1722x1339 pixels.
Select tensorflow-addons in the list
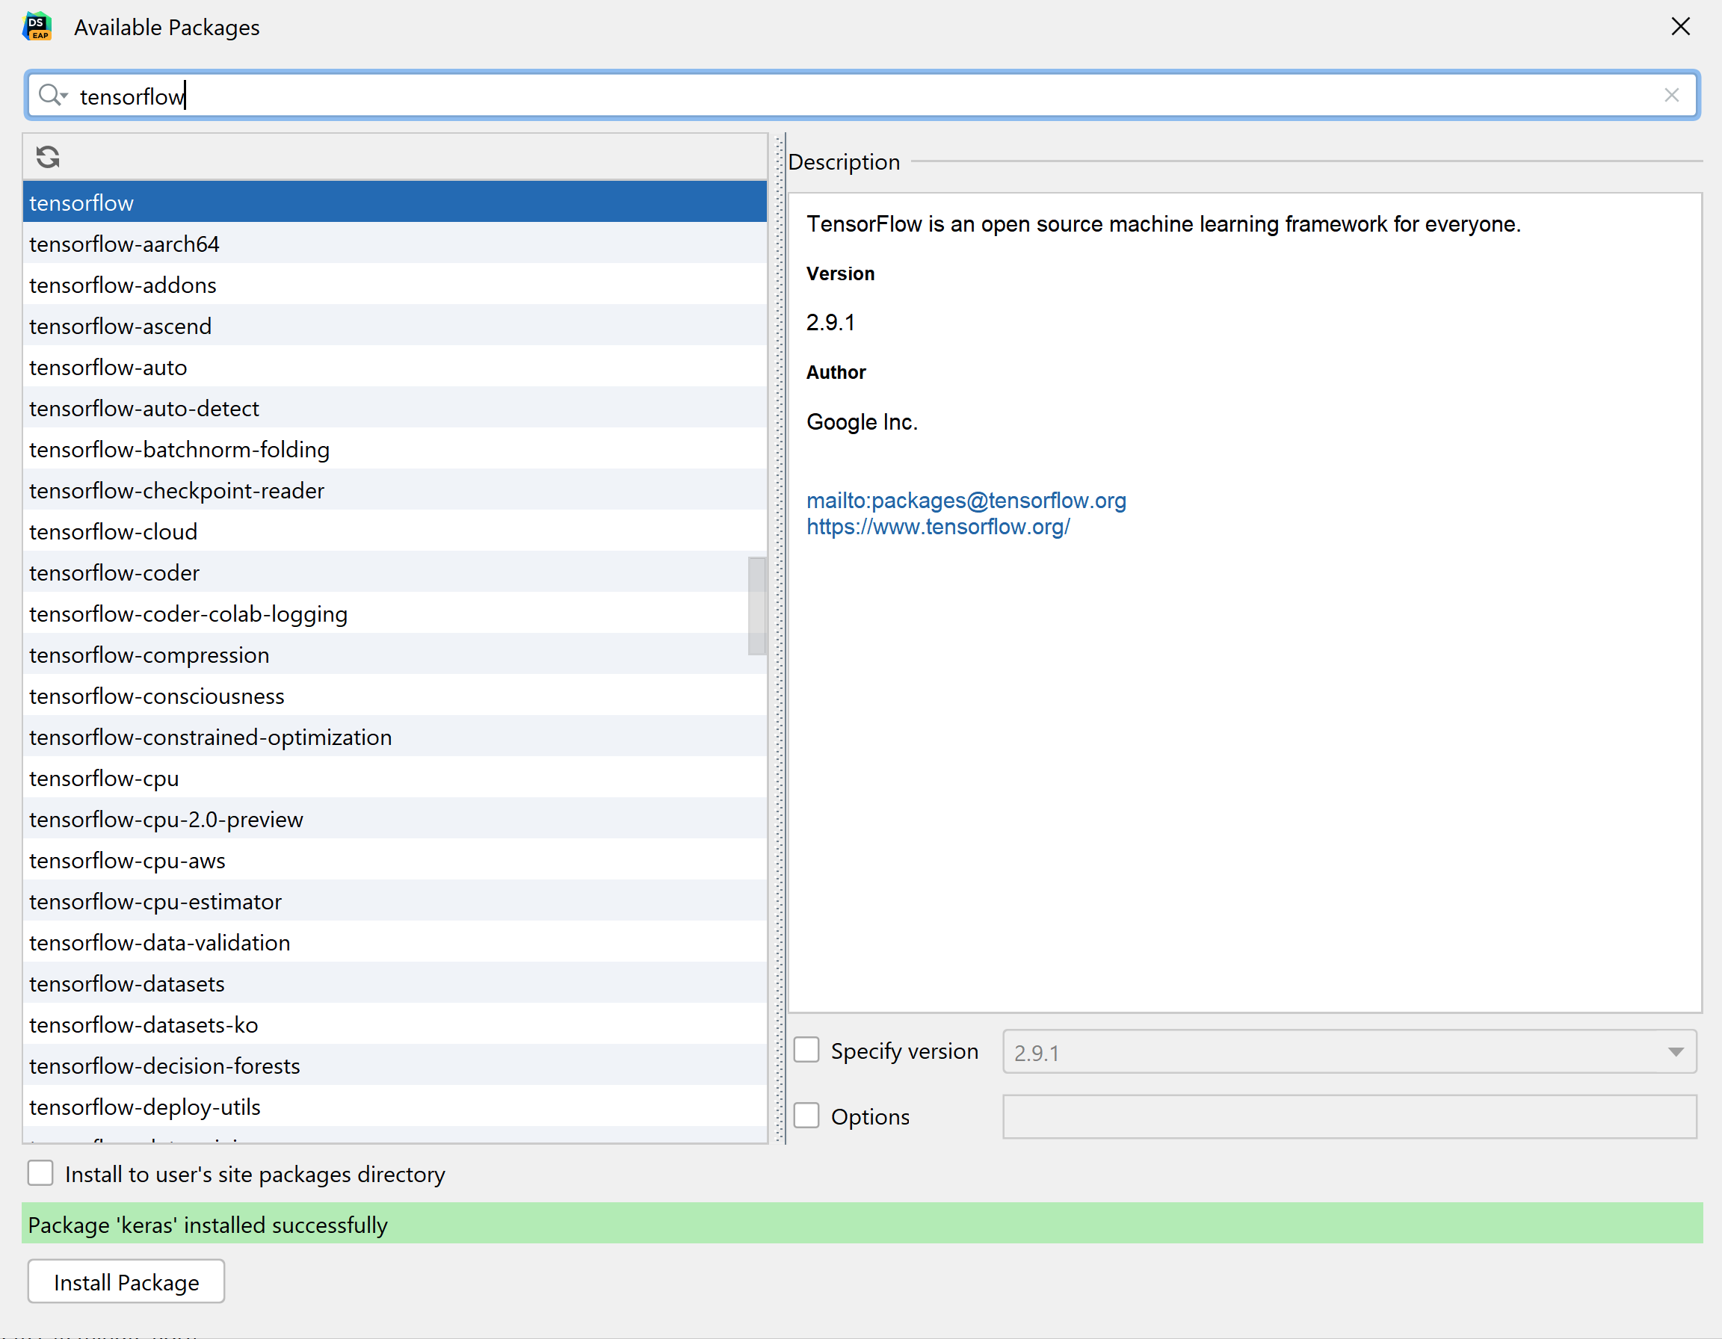pos(394,285)
